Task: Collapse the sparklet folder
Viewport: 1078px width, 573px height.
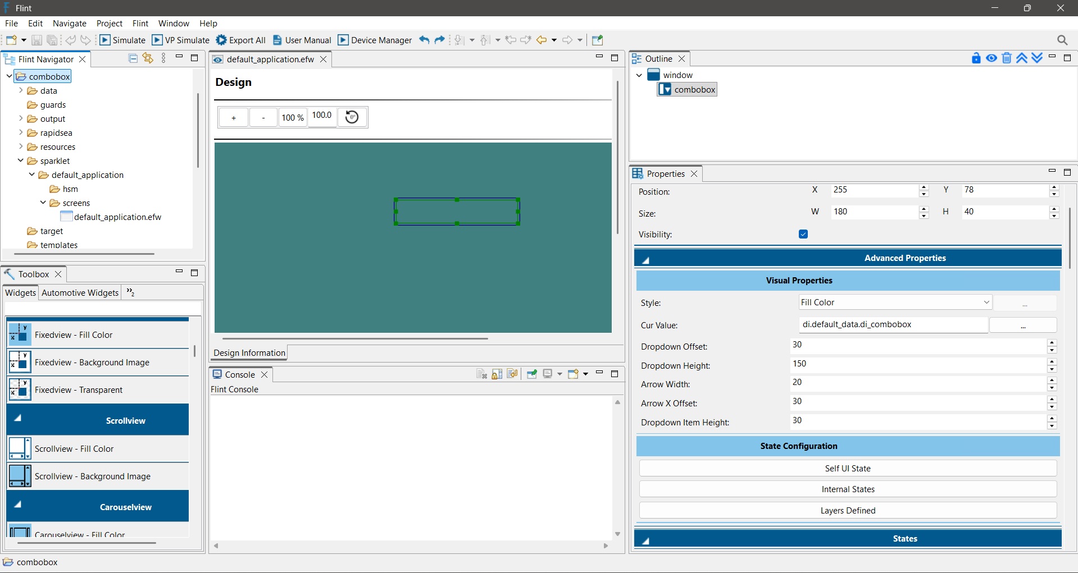Action: pyautogui.click(x=21, y=161)
